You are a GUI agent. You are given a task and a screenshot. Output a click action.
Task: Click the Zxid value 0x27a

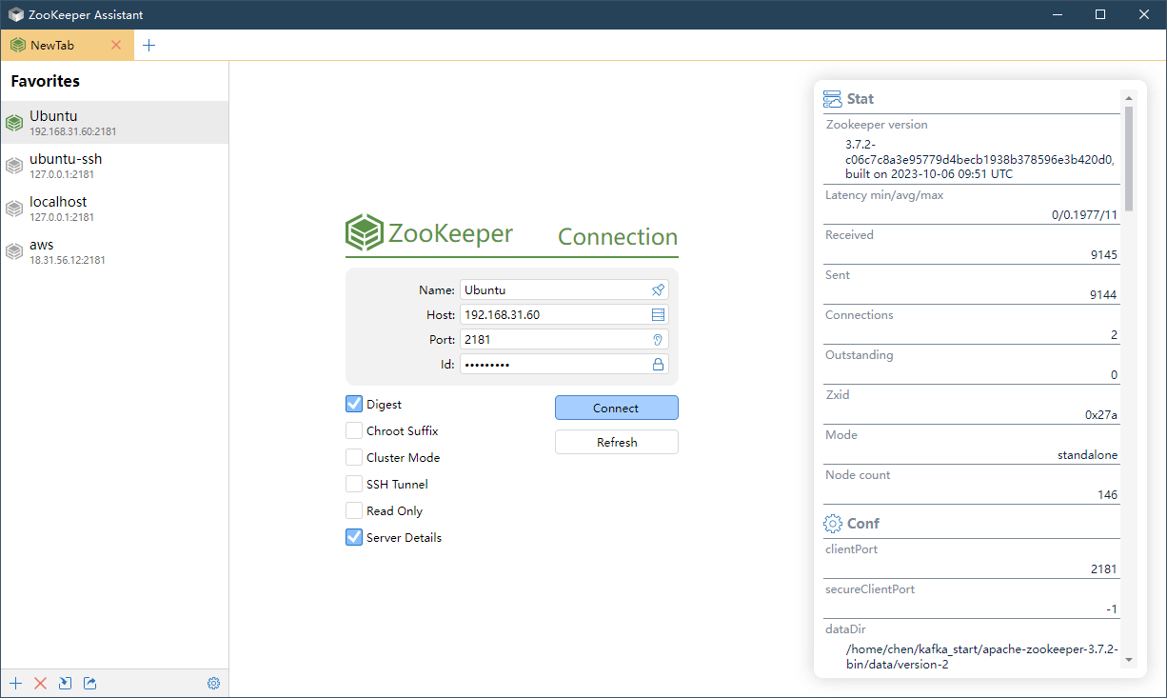click(1101, 415)
